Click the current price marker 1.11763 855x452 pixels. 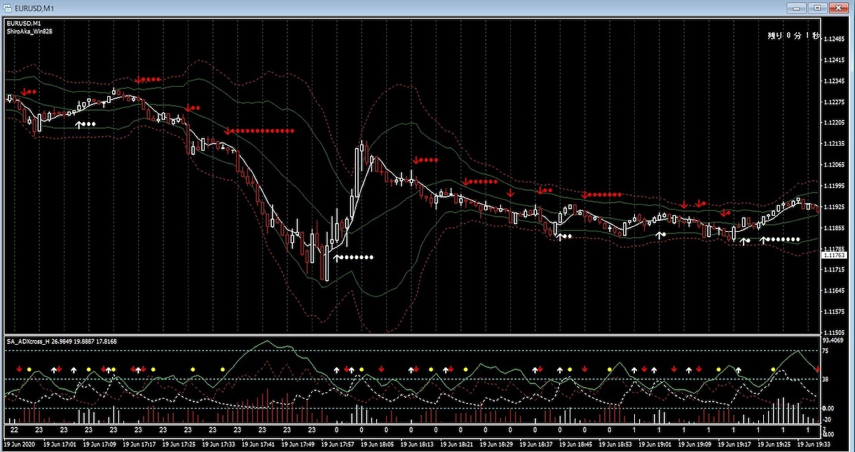click(x=835, y=256)
